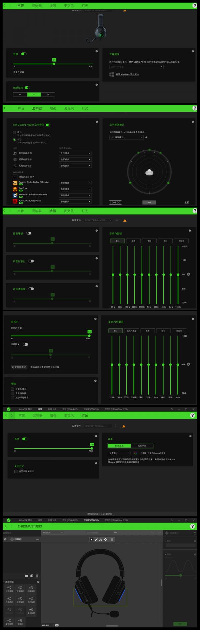Click the THX logo in the spatial audio panel
This screenshot has width=200, height=630.
click(115, 202)
